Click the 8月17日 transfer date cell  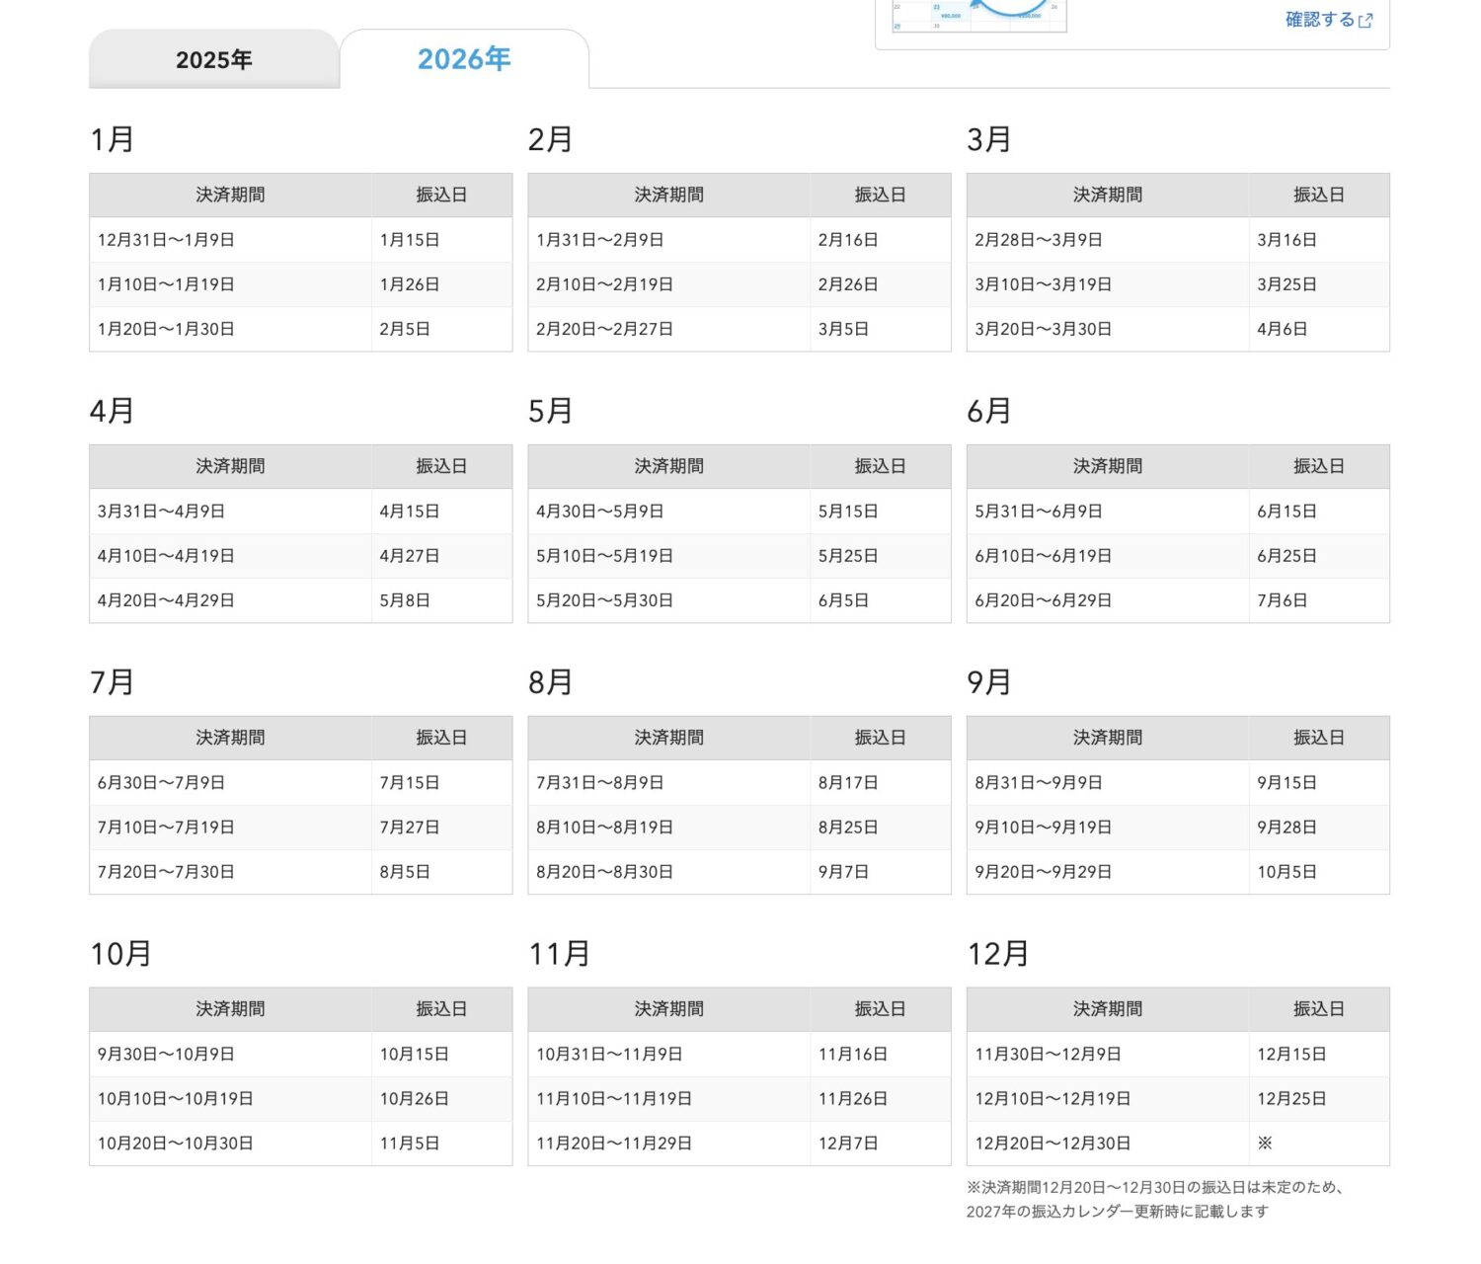pyautogui.click(x=847, y=783)
